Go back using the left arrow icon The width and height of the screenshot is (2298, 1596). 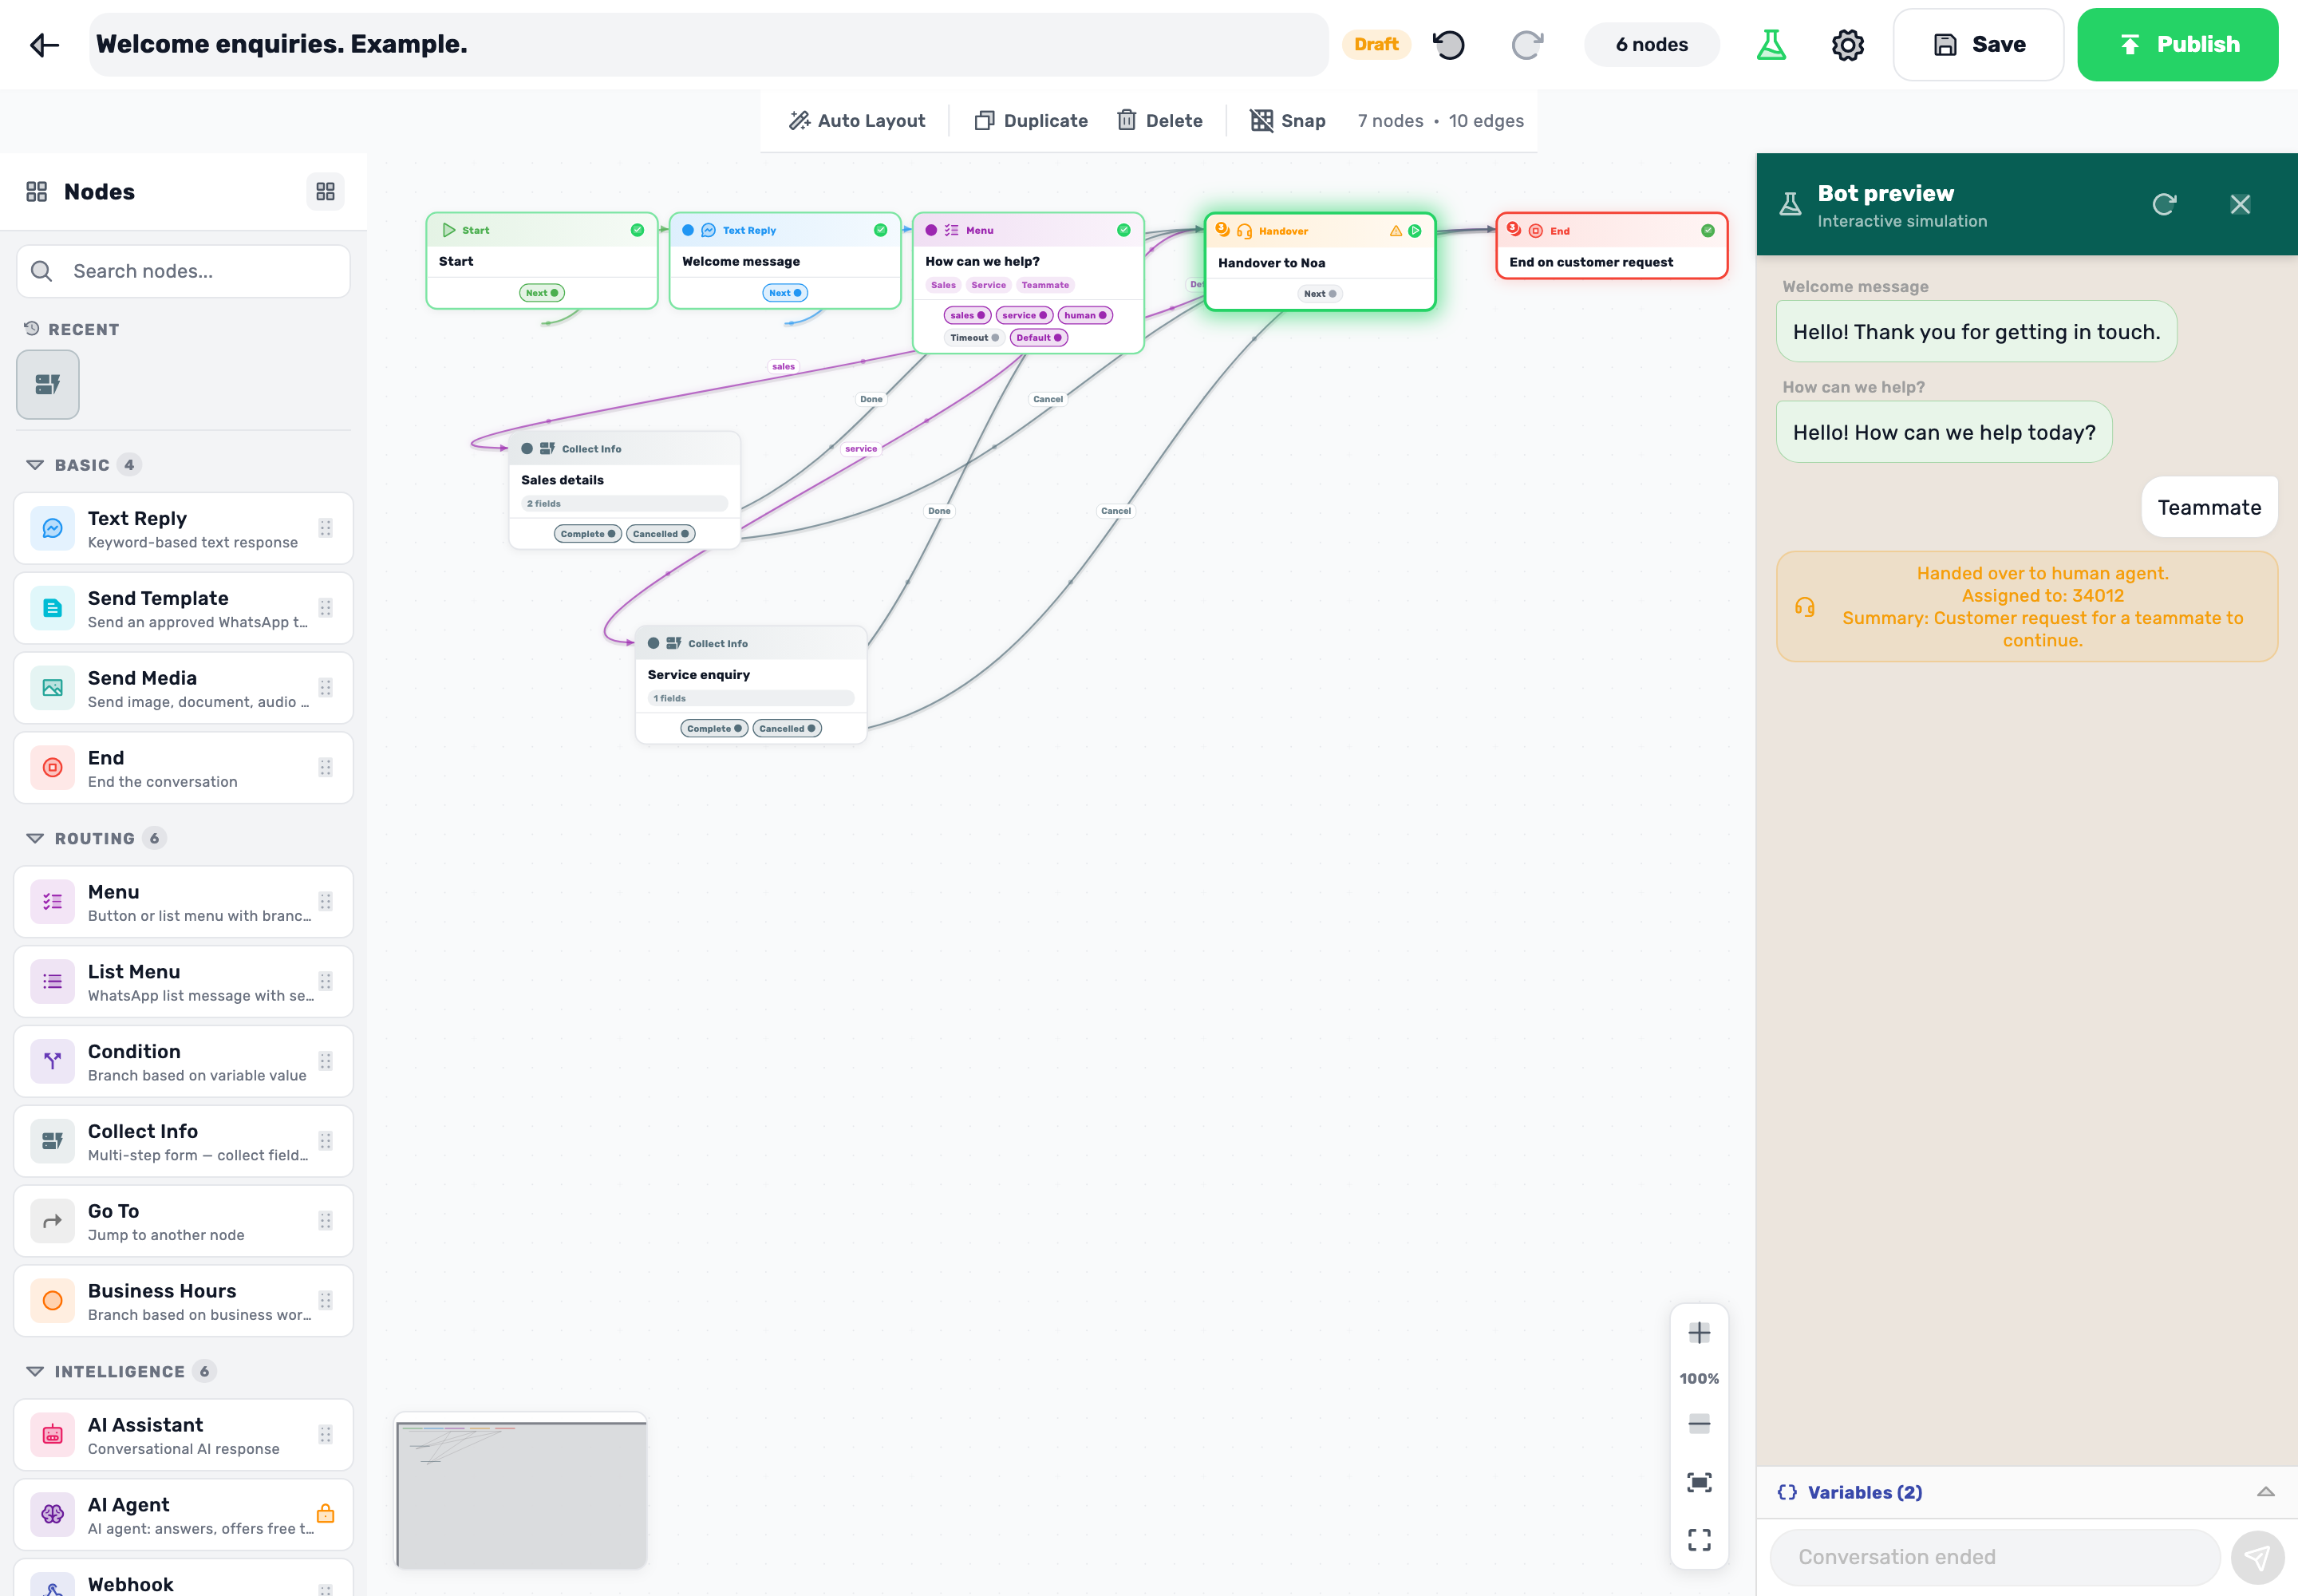pyautogui.click(x=44, y=44)
